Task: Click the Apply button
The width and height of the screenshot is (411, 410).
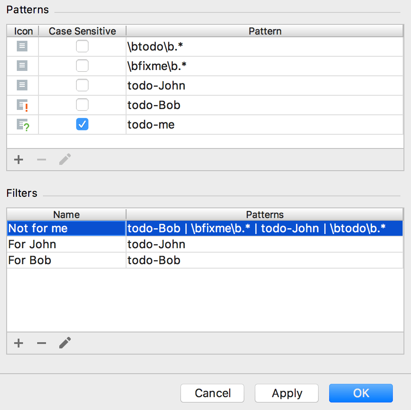Action: pos(287,393)
